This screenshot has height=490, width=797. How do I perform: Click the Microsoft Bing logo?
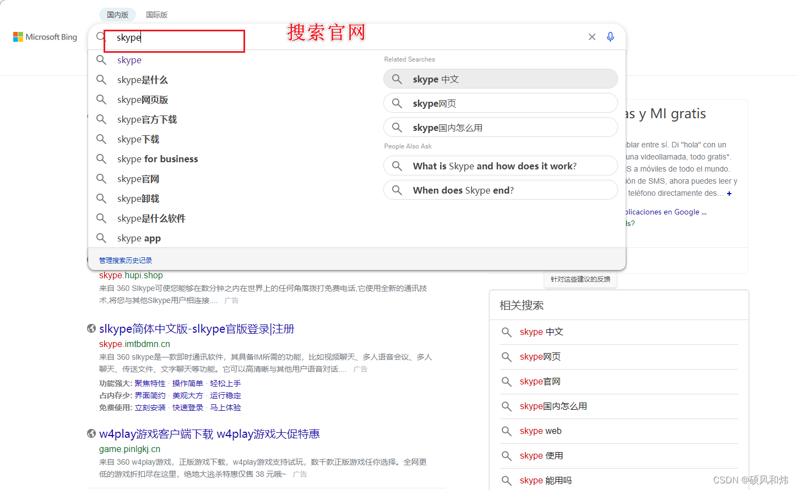pyautogui.click(x=45, y=37)
